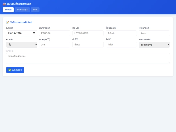Click the หมายเหตุ remarks text area

coord(88,58)
